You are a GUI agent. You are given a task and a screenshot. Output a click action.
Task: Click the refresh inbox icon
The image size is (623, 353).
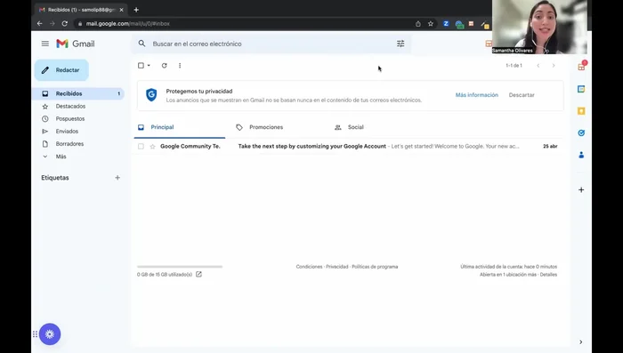click(x=164, y=66)
